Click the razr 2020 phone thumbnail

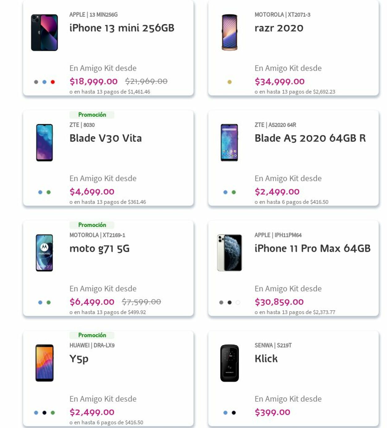tap(229, 33)
